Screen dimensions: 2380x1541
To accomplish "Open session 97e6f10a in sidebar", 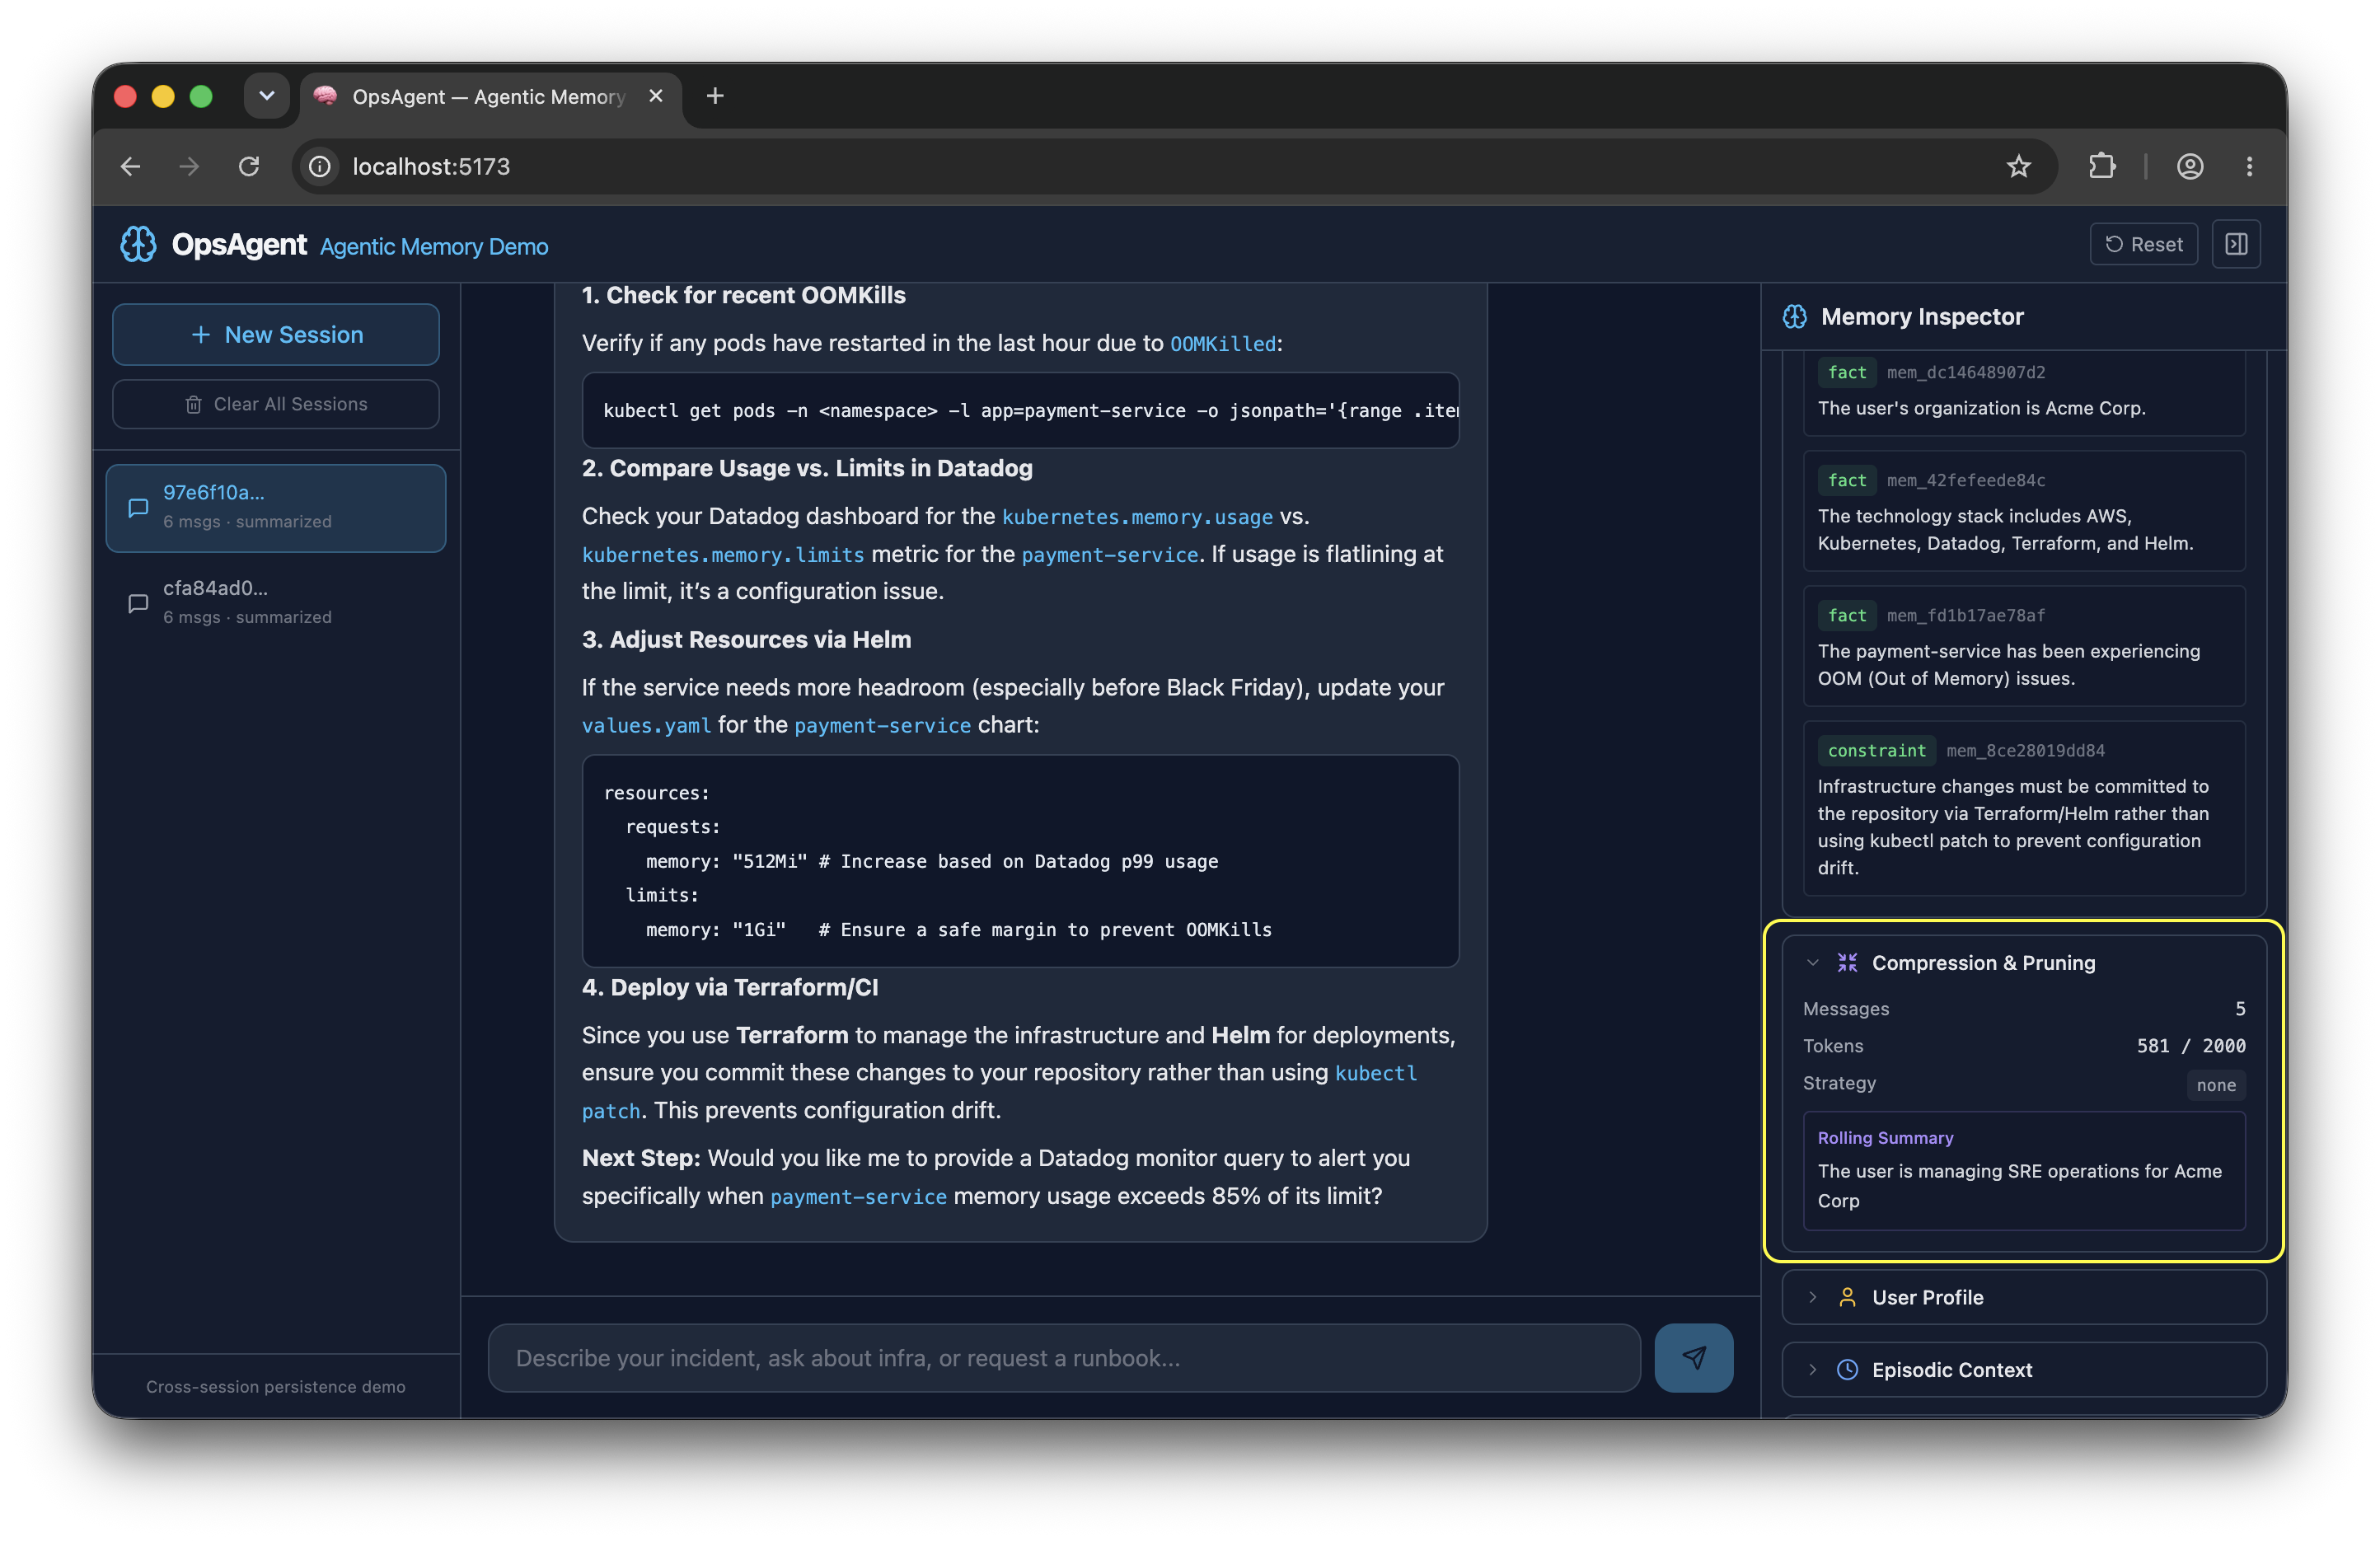I will pos(276,507).
